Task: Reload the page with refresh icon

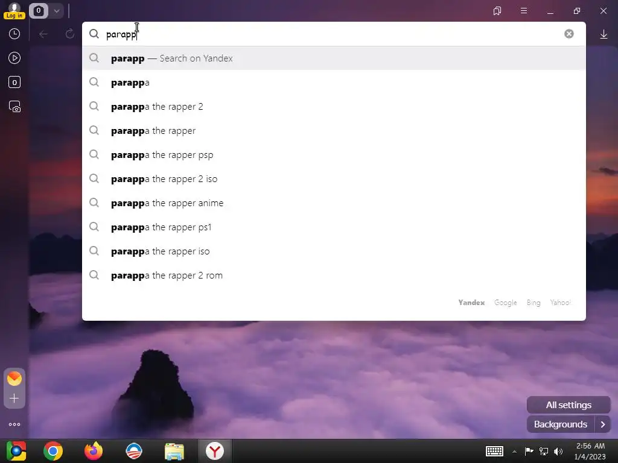Action: 70,34
